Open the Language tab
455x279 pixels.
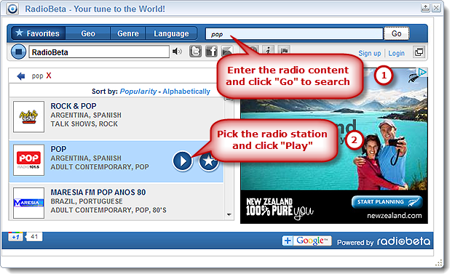coord(171,33)
